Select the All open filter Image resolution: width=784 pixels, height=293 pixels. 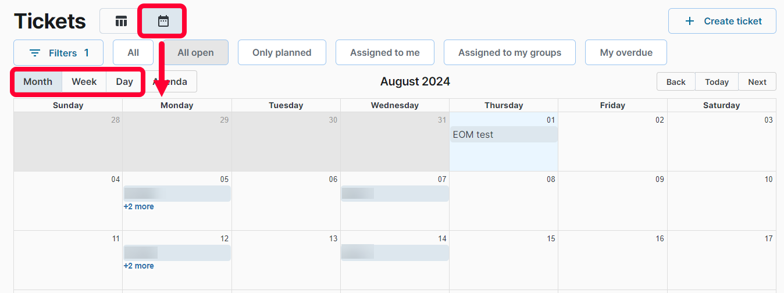click(x=195, y=52)
